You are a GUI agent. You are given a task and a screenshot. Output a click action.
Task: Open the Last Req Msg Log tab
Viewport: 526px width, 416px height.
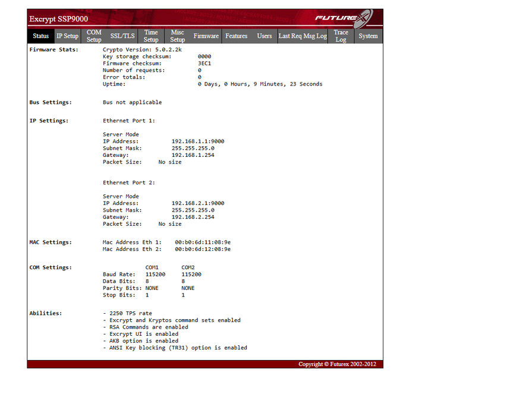pyautogui.click(x=303, y=36)
